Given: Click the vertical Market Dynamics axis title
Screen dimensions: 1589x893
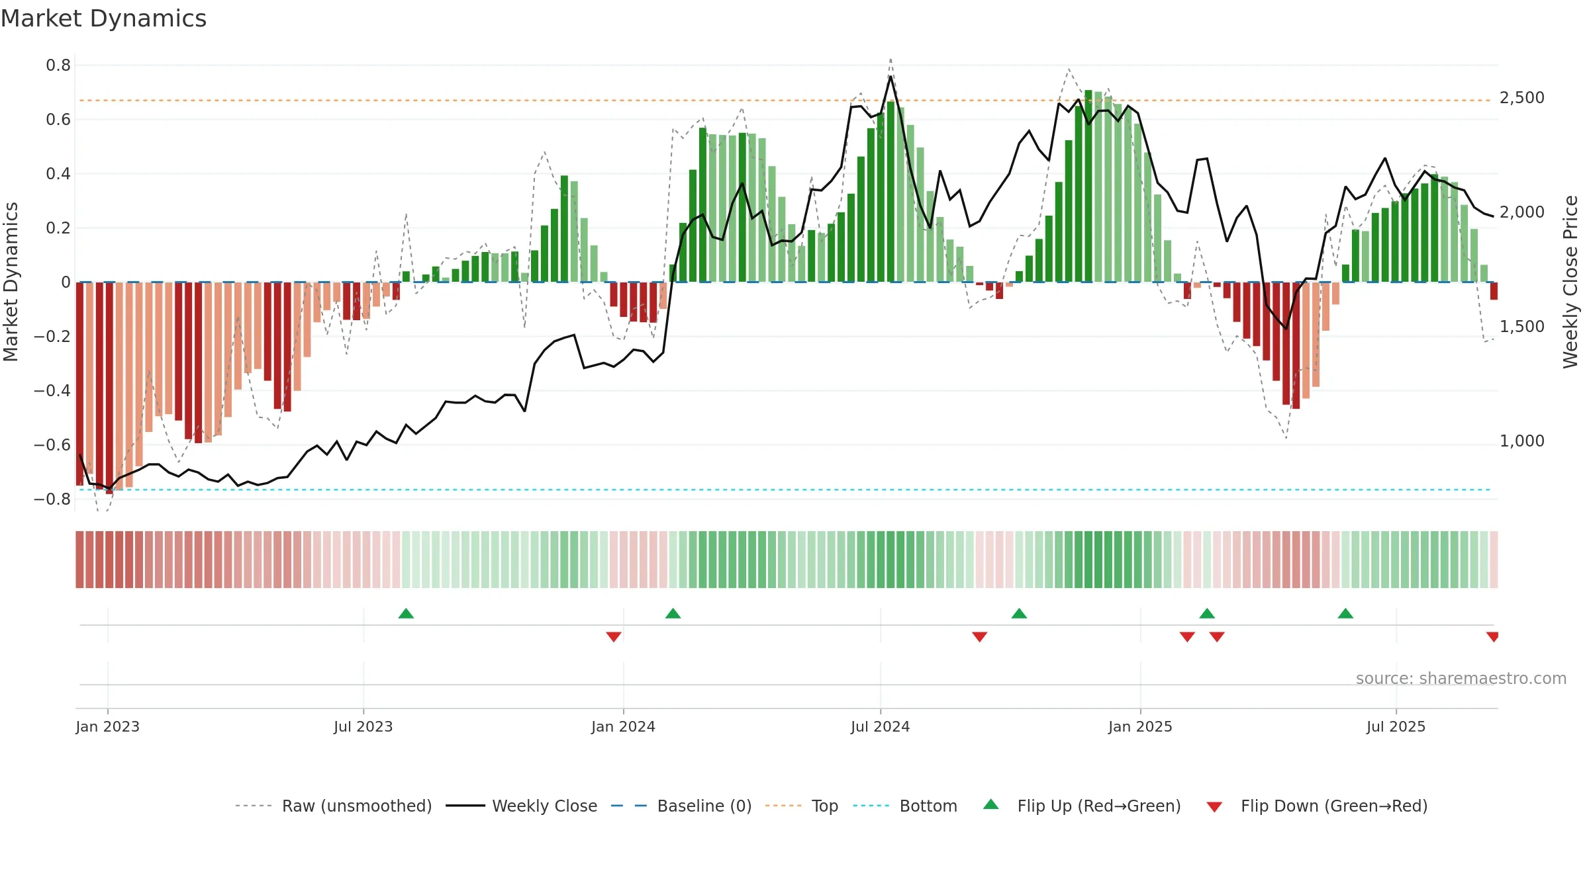Looking at the screenshot, I should pos(11,282).
